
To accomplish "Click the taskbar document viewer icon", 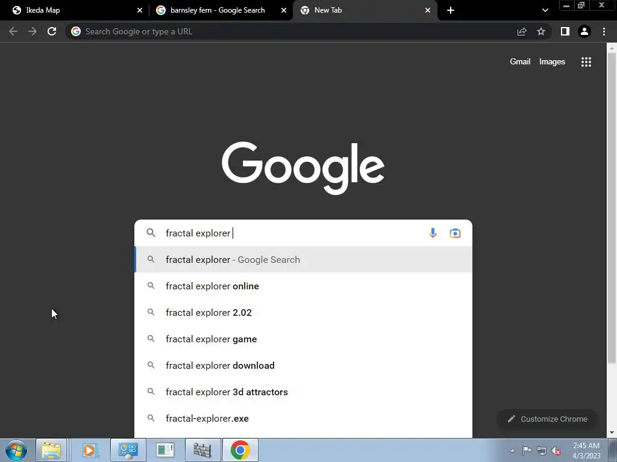I will tap(165, 450).
